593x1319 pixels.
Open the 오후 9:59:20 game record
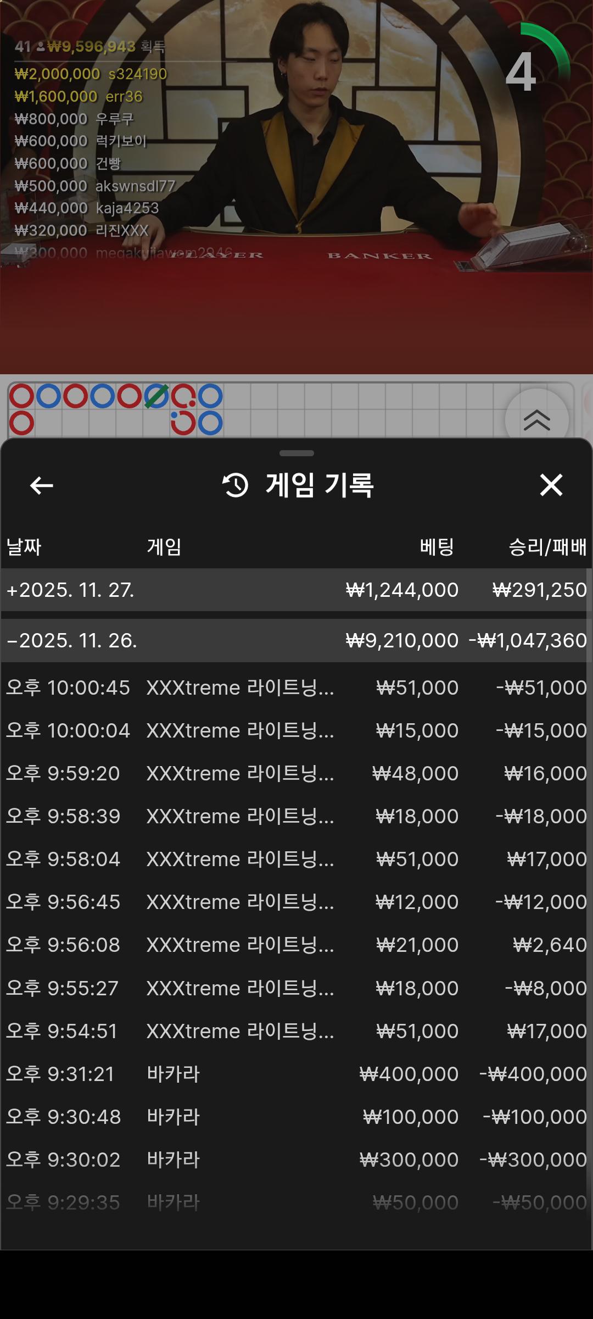point(296,773)
